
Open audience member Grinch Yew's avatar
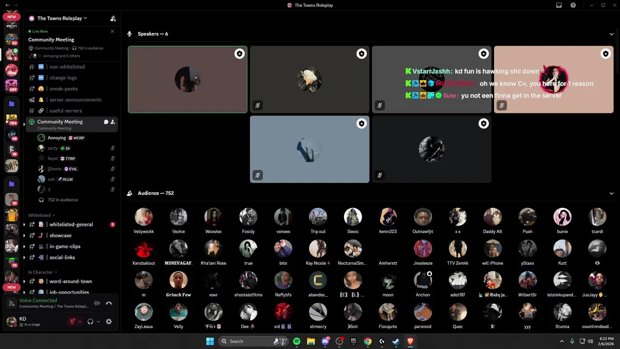pos(178,280)
